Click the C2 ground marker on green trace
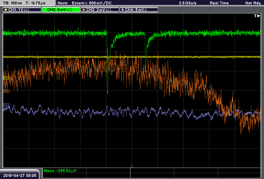Viewport: 264px width, 179px height. (x=6, y=33)
